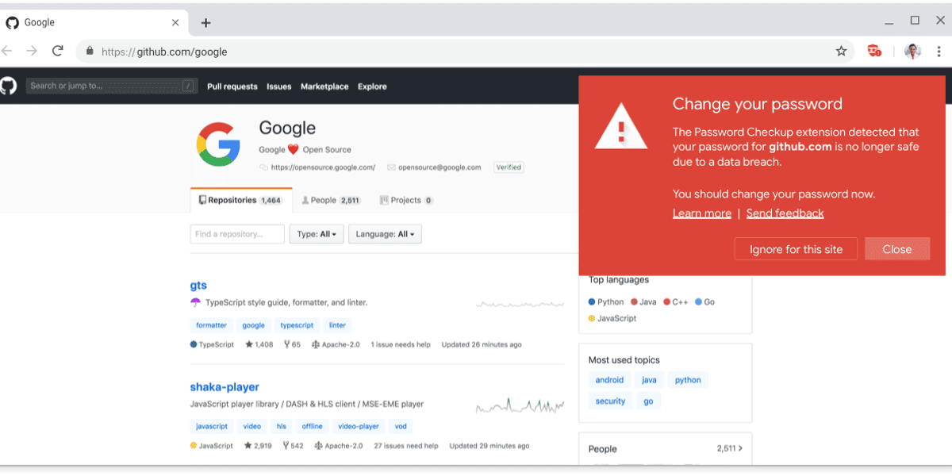The width and height of the screenshot is (952, 476).
Task: Select the offline topic tag
Action: tap(312, 426)
